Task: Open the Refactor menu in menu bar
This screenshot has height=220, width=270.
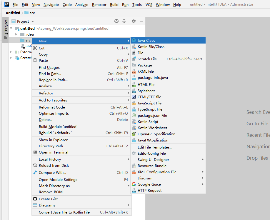Action: [99, 5]
